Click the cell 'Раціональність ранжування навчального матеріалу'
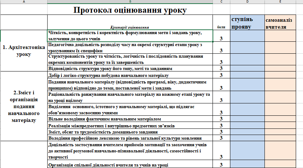 click(x=130, y=97)
